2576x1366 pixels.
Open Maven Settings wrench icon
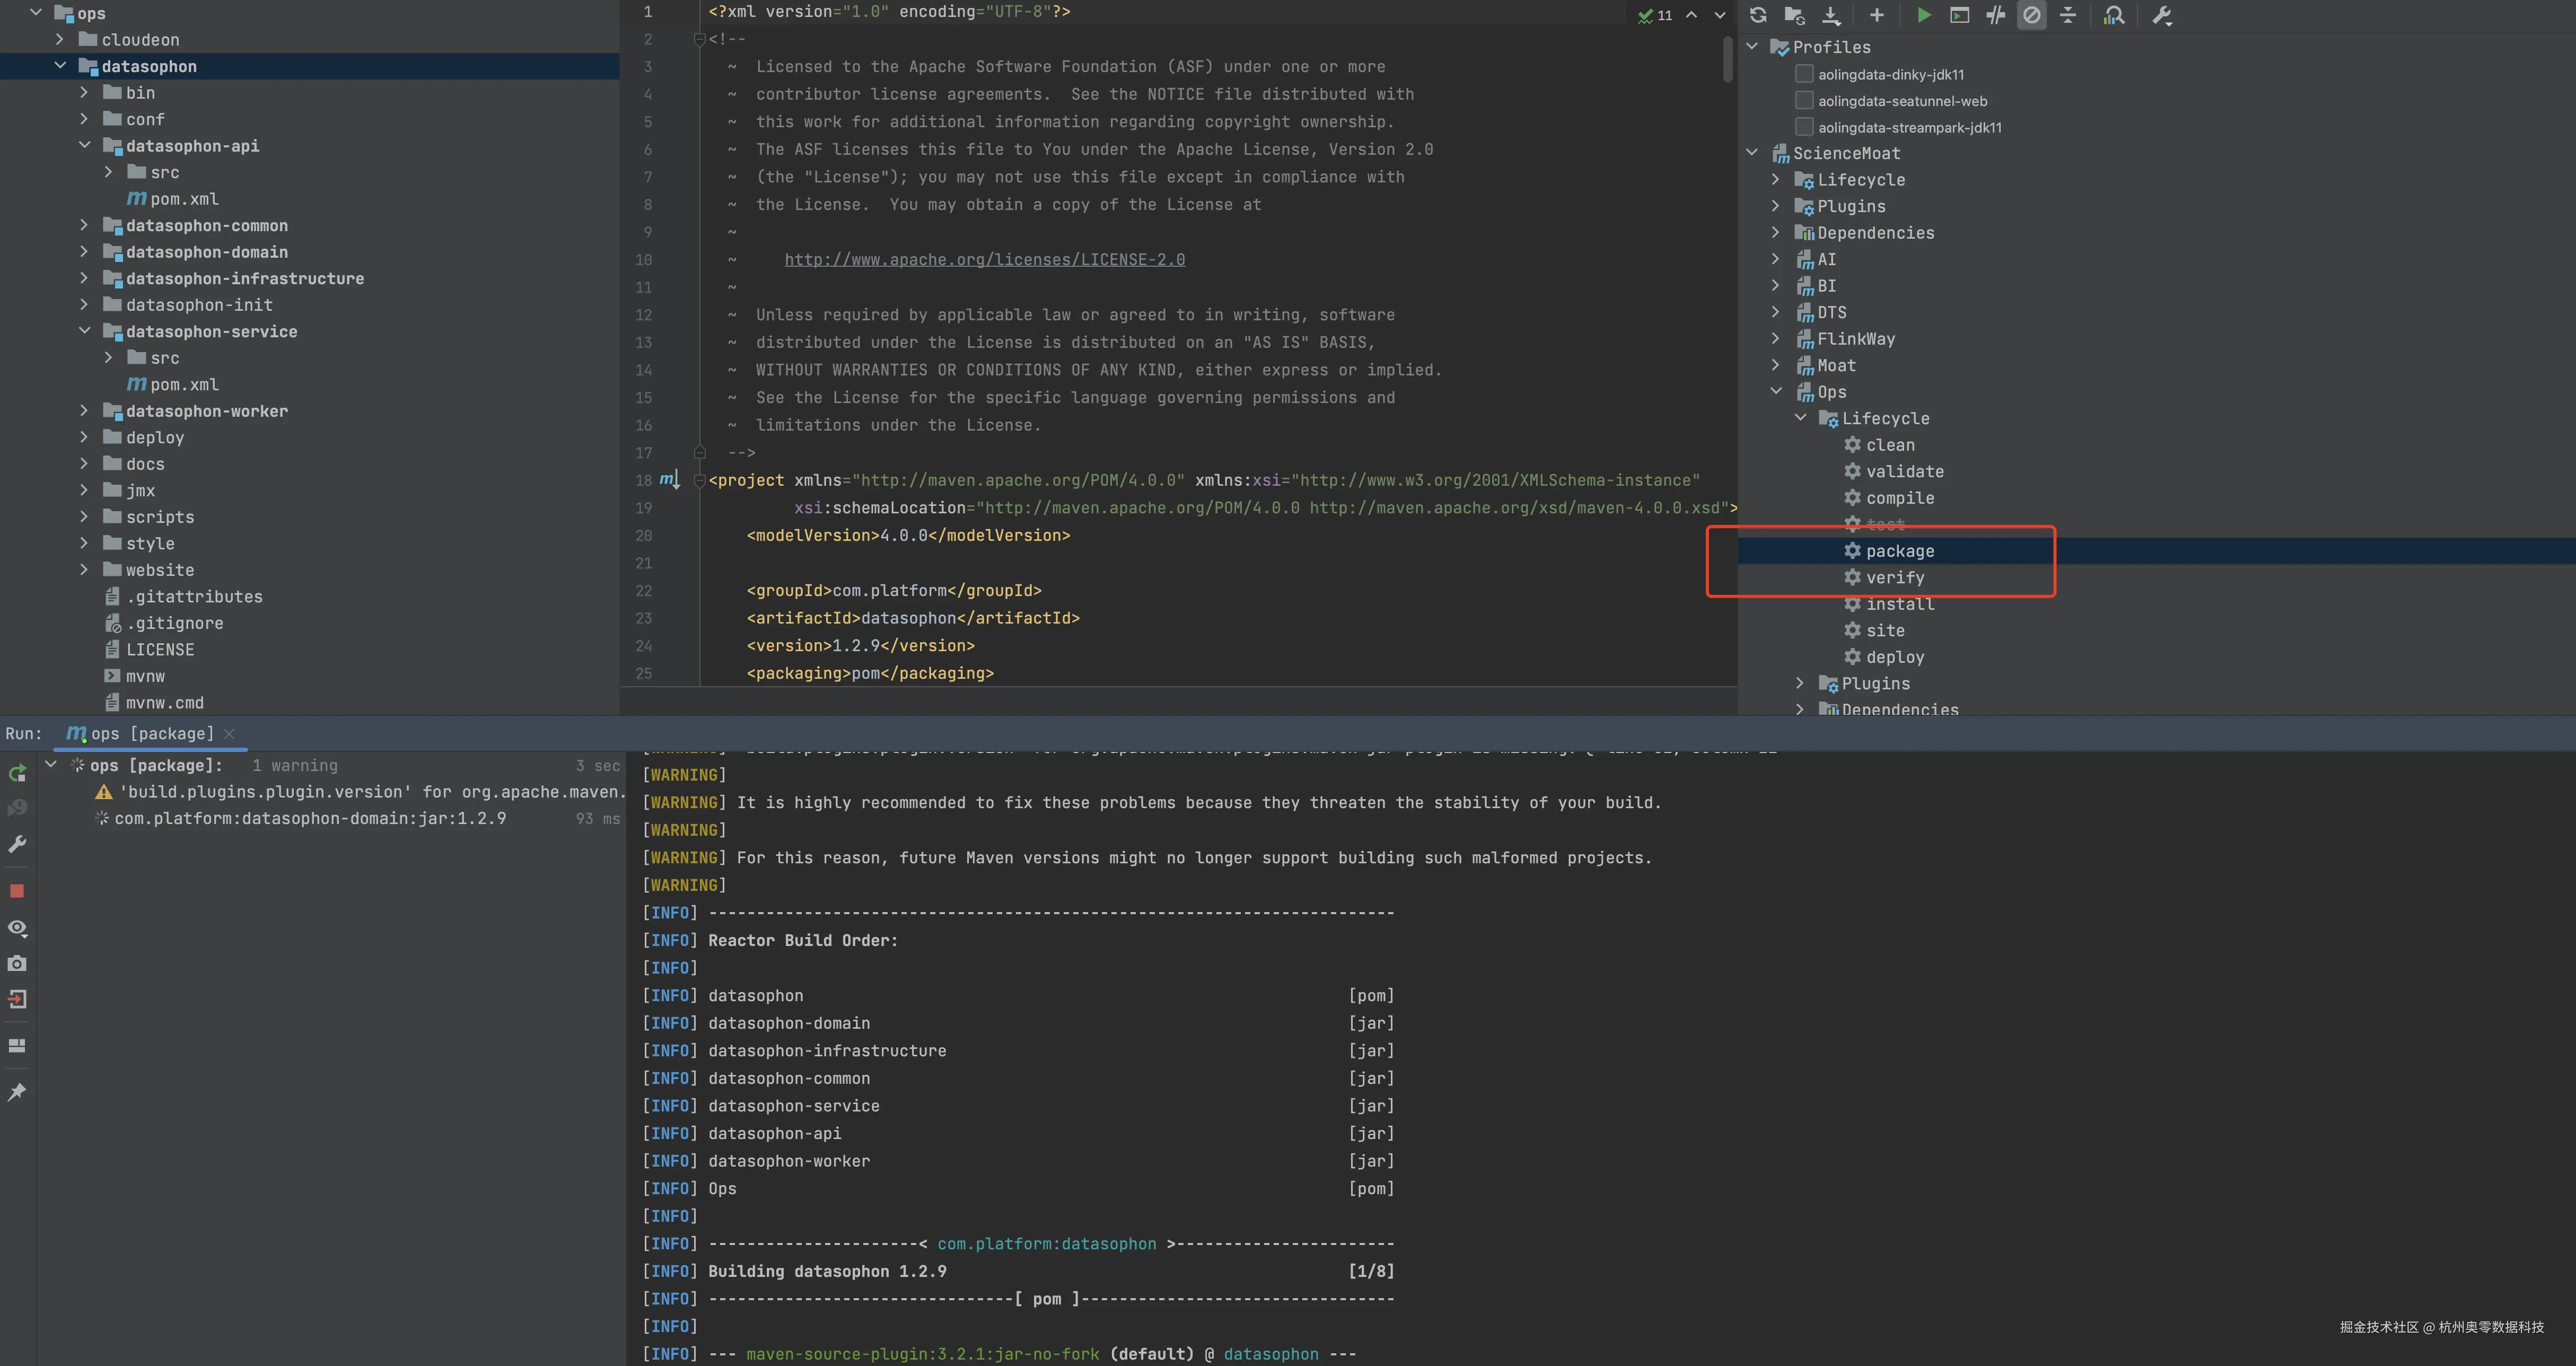click(2161, 15)
